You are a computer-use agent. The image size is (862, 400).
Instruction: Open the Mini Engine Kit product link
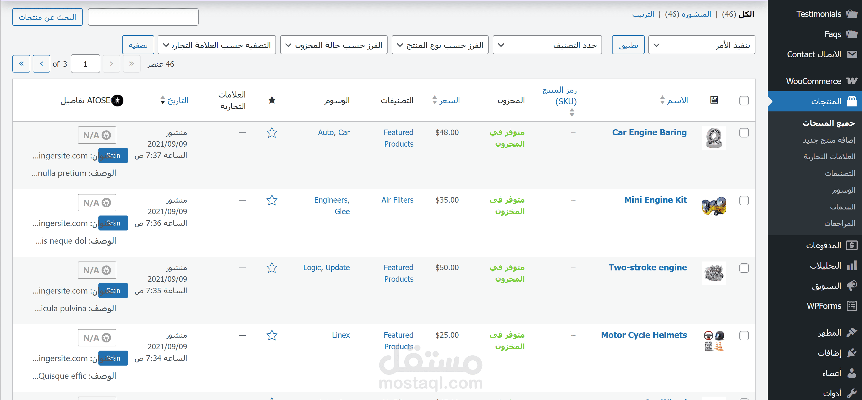pyautogui.click(x=655, y=200)
